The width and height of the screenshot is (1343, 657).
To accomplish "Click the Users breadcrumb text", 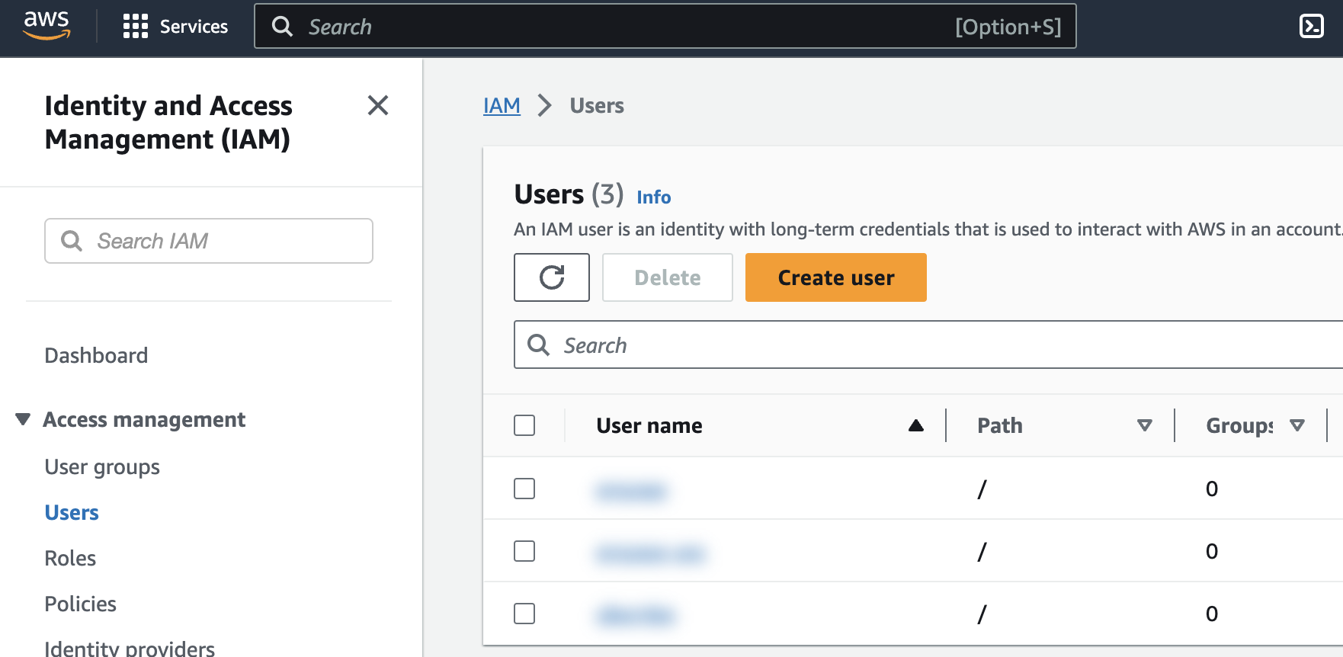I will tap(597, 105).
